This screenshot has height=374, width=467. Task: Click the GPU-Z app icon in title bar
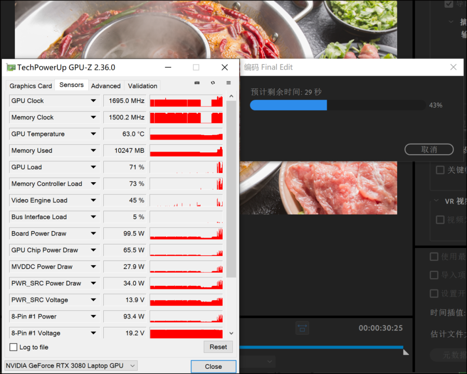click(11, 67)
